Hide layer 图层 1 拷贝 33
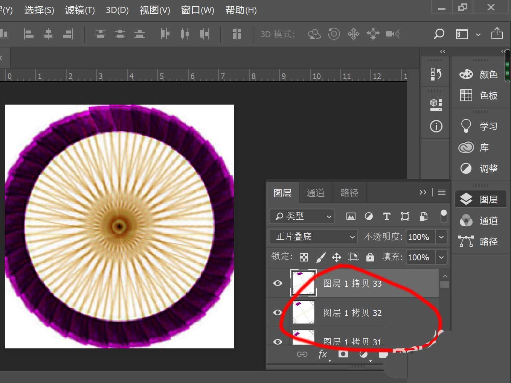 tap(278, 283)
